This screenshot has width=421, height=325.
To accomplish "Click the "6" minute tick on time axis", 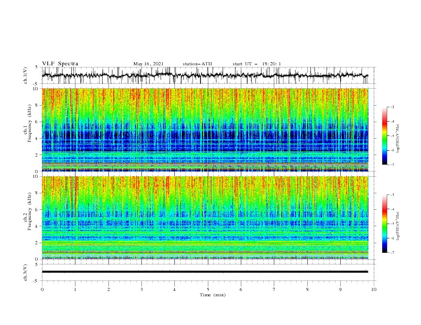I will (241, 289).
